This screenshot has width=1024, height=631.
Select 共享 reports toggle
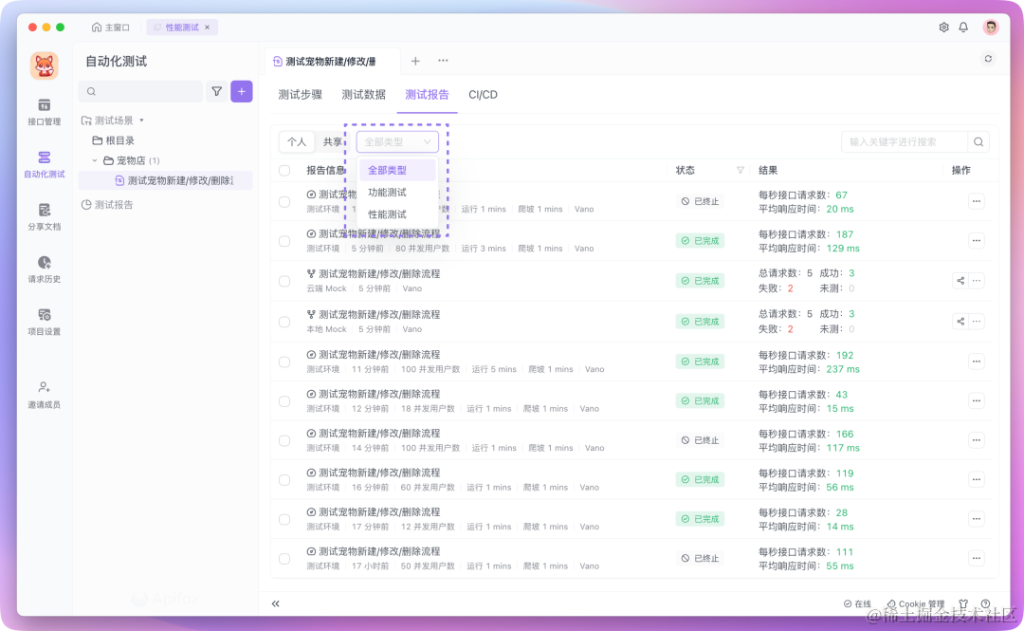pyautogui.click(x=332, y=142)
